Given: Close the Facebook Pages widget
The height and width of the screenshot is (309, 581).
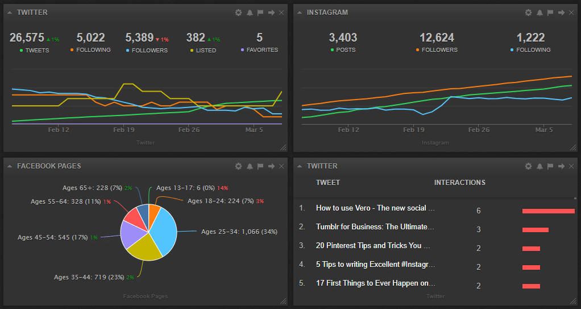Looking at the screenshot, I should point(281,166).
